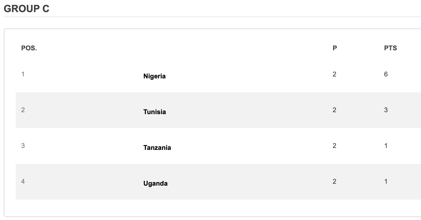Click Uganda's points value

pyautogui.click(x=386, y=182)
